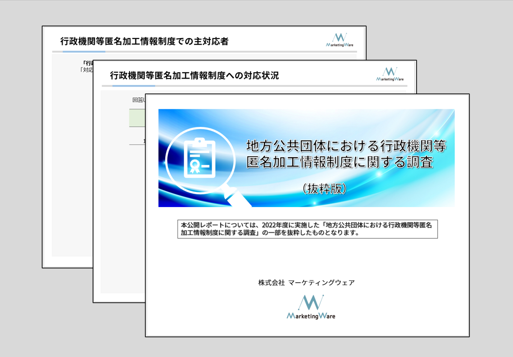
Task: Click the MarketingWare logo on the rearmost slide
Action: [x=339, y=40]
